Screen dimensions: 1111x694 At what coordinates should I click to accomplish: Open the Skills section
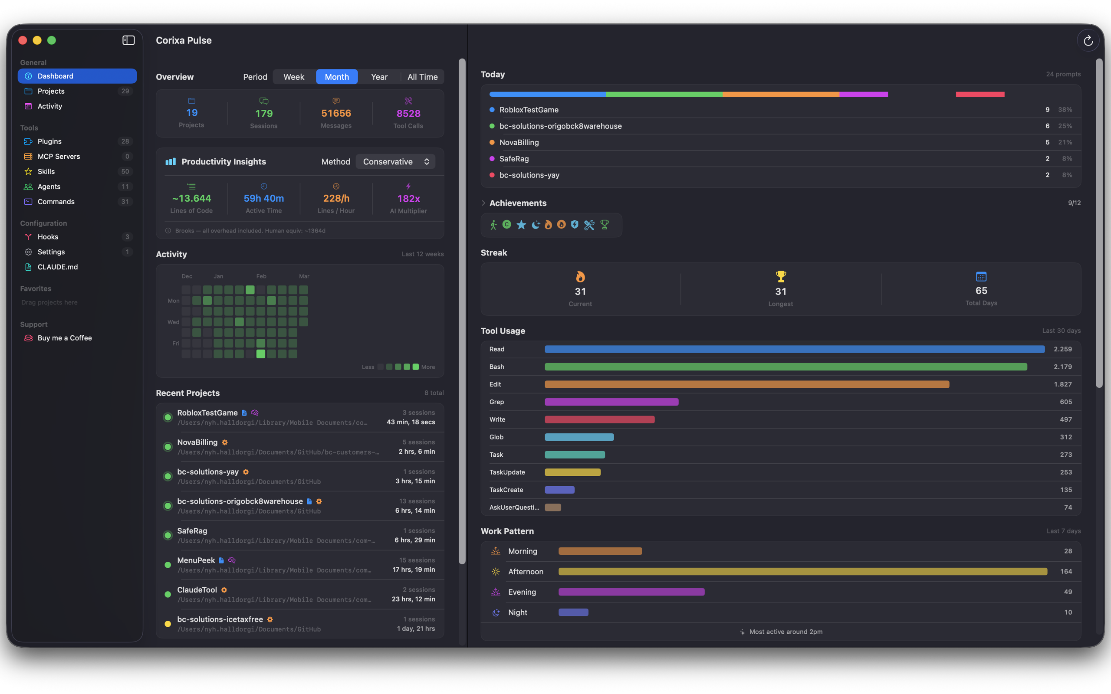[x=46, y=171]
